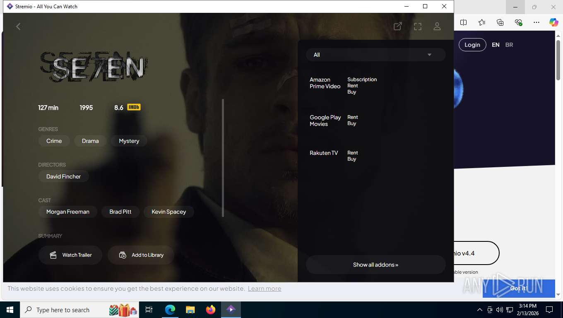Open Edge split screen icon
The width and height of the screenshot is (563, 318).
(464, 22)
